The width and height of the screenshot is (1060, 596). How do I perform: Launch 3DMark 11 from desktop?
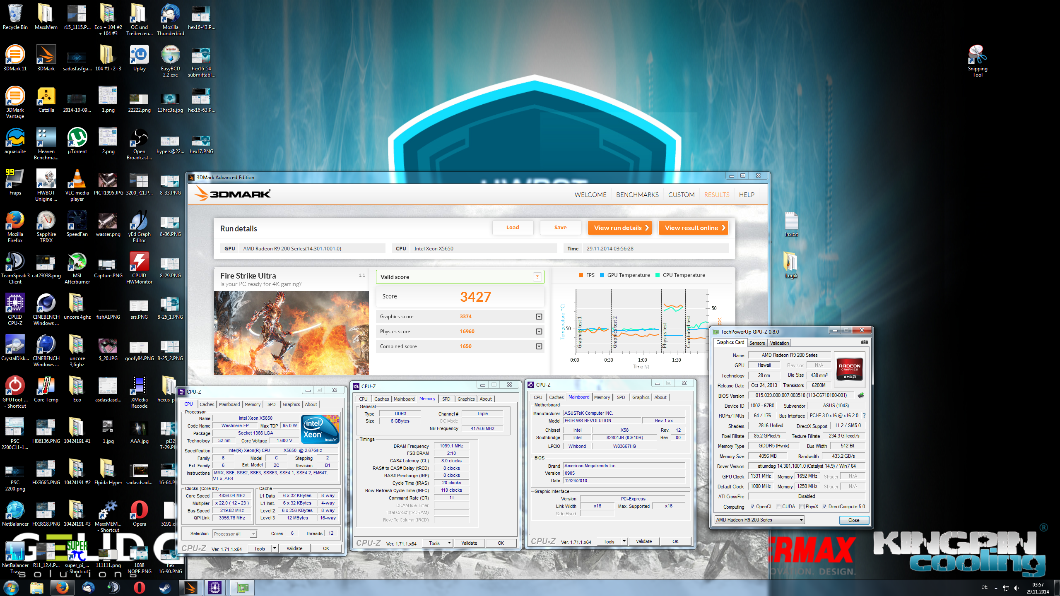pos(15,58)
